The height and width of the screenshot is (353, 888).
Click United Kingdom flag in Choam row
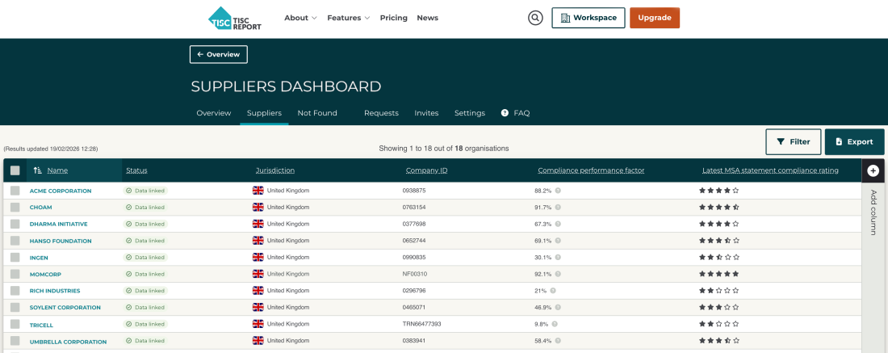pos(258,208)
